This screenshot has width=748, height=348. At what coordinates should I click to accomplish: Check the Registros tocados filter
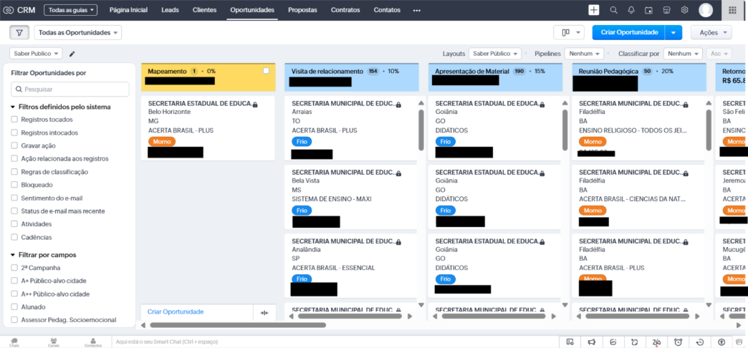[x=14, y=120]
